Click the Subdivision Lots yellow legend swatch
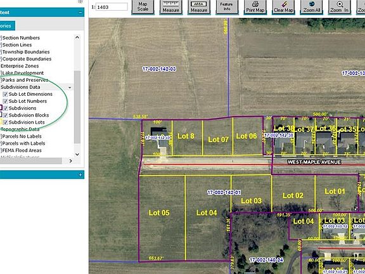 1,122
